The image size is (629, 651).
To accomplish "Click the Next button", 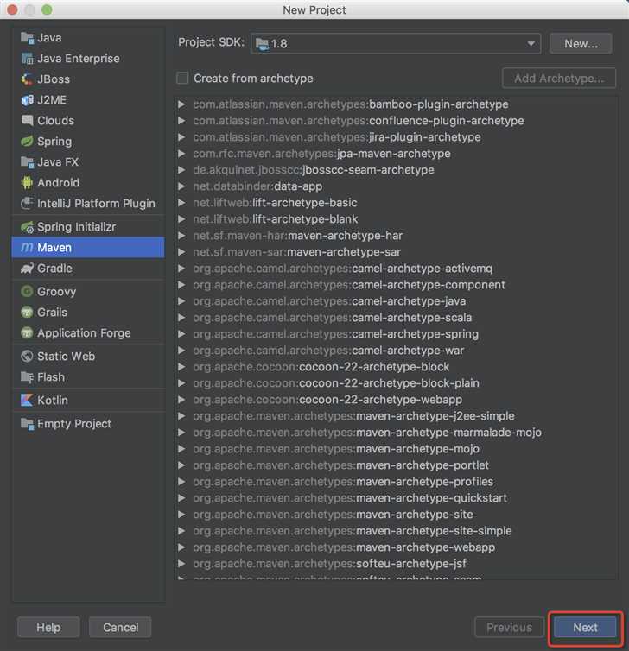I will (x=586, y=628).
